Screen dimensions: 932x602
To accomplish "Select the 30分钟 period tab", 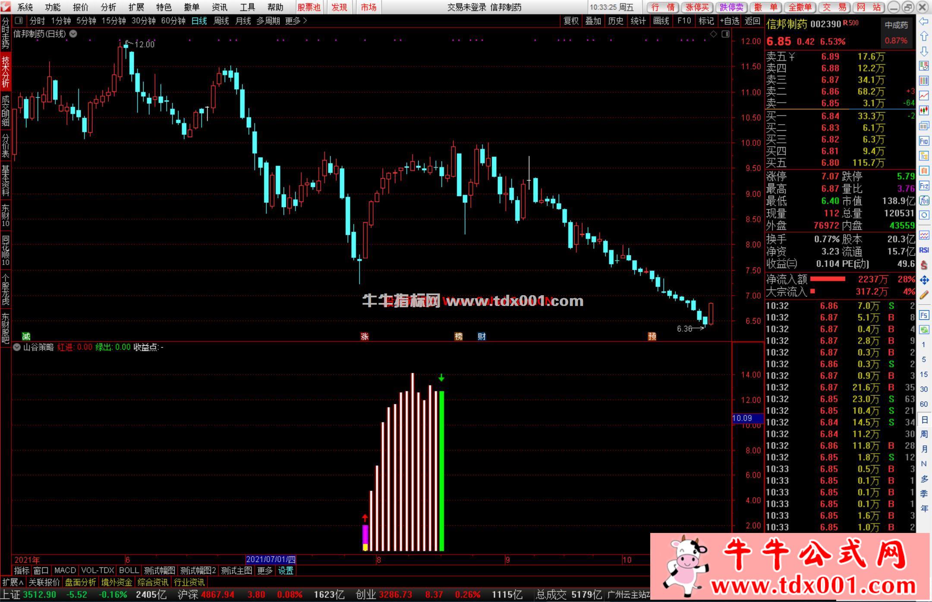I will [143, 21].
